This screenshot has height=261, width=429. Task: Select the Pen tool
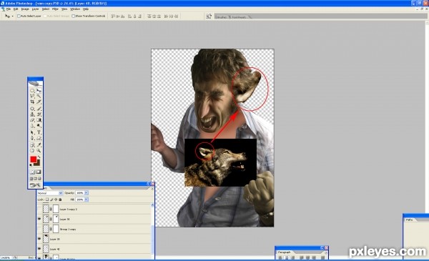pyautogui.click(x=32, y=139)
